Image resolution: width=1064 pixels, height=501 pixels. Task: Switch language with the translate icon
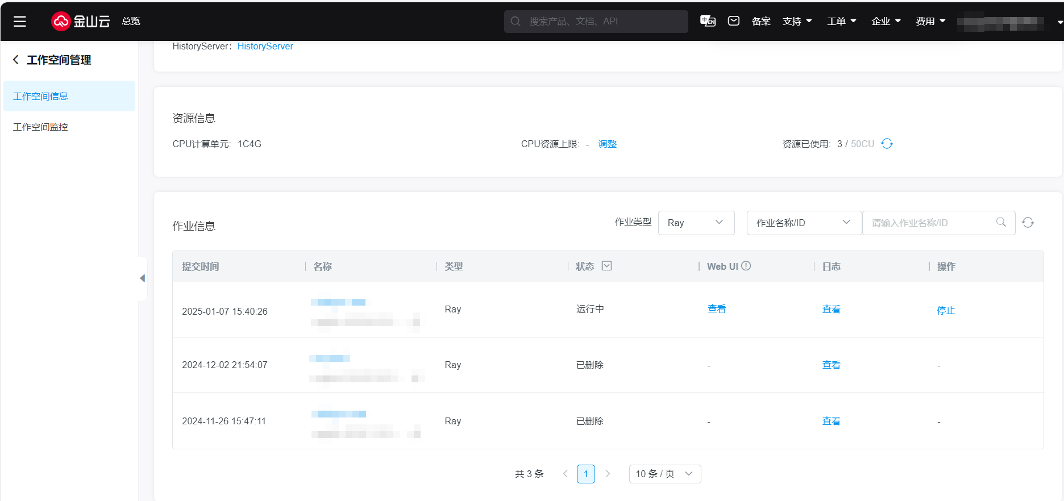[x=708, y=21]
